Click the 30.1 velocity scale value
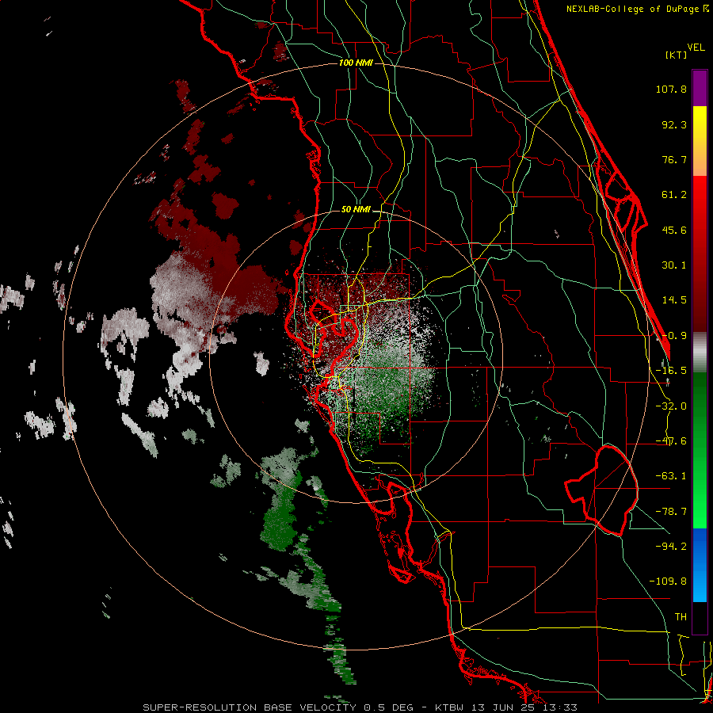 [x=674, y=265]
